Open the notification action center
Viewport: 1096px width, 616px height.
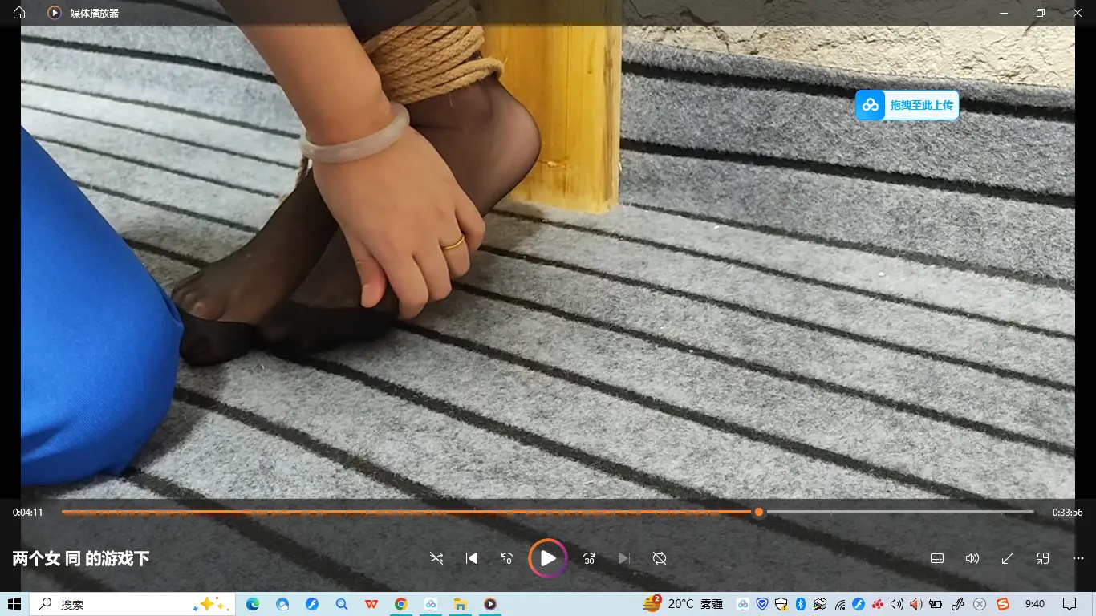1070,604
